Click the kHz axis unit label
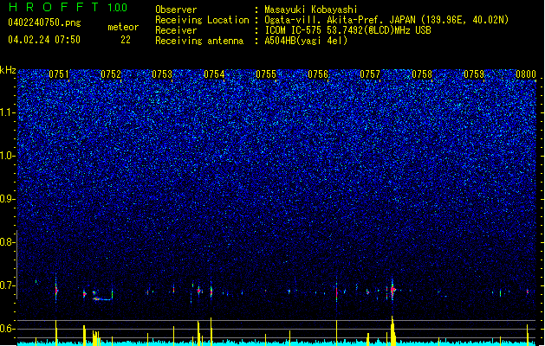 [x=8, y=70]
